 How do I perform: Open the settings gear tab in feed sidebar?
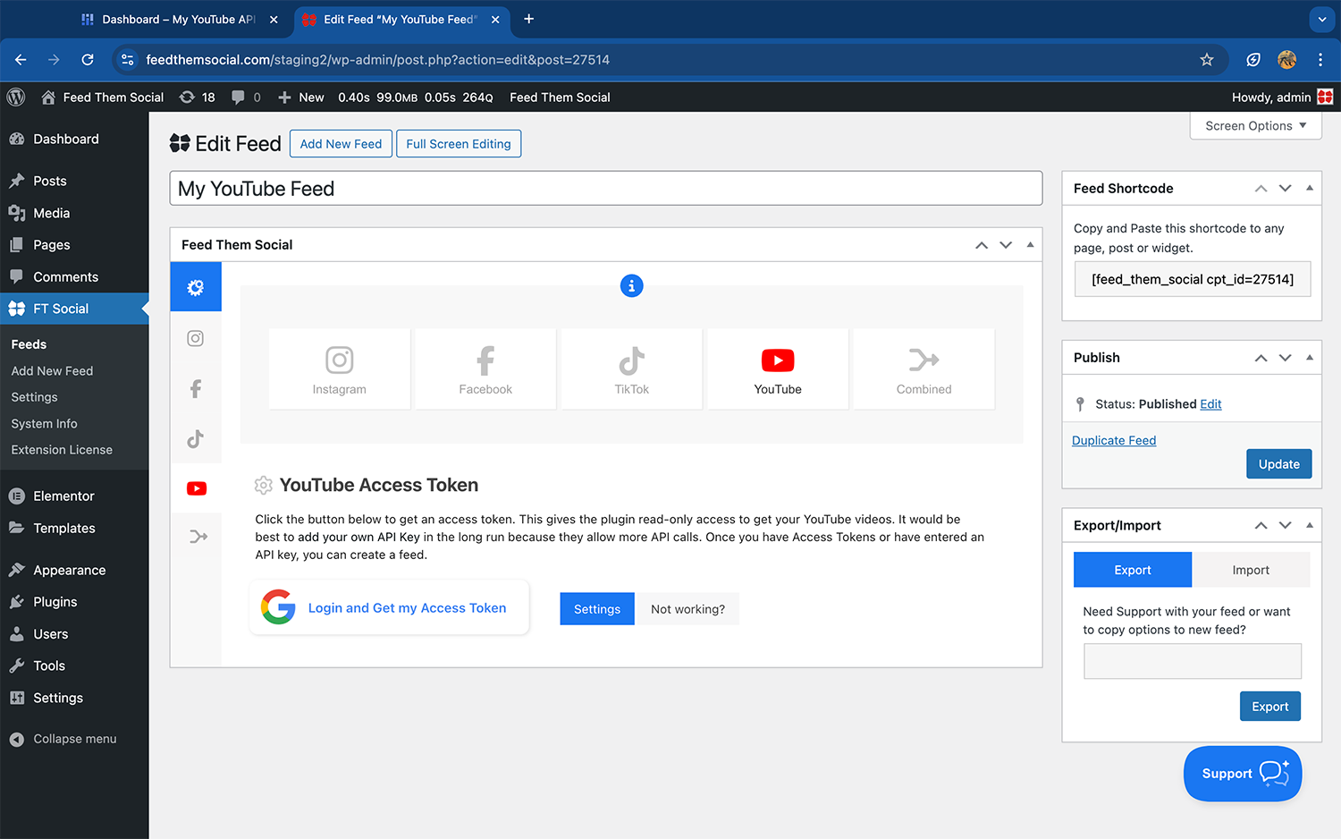click(196, 287)
